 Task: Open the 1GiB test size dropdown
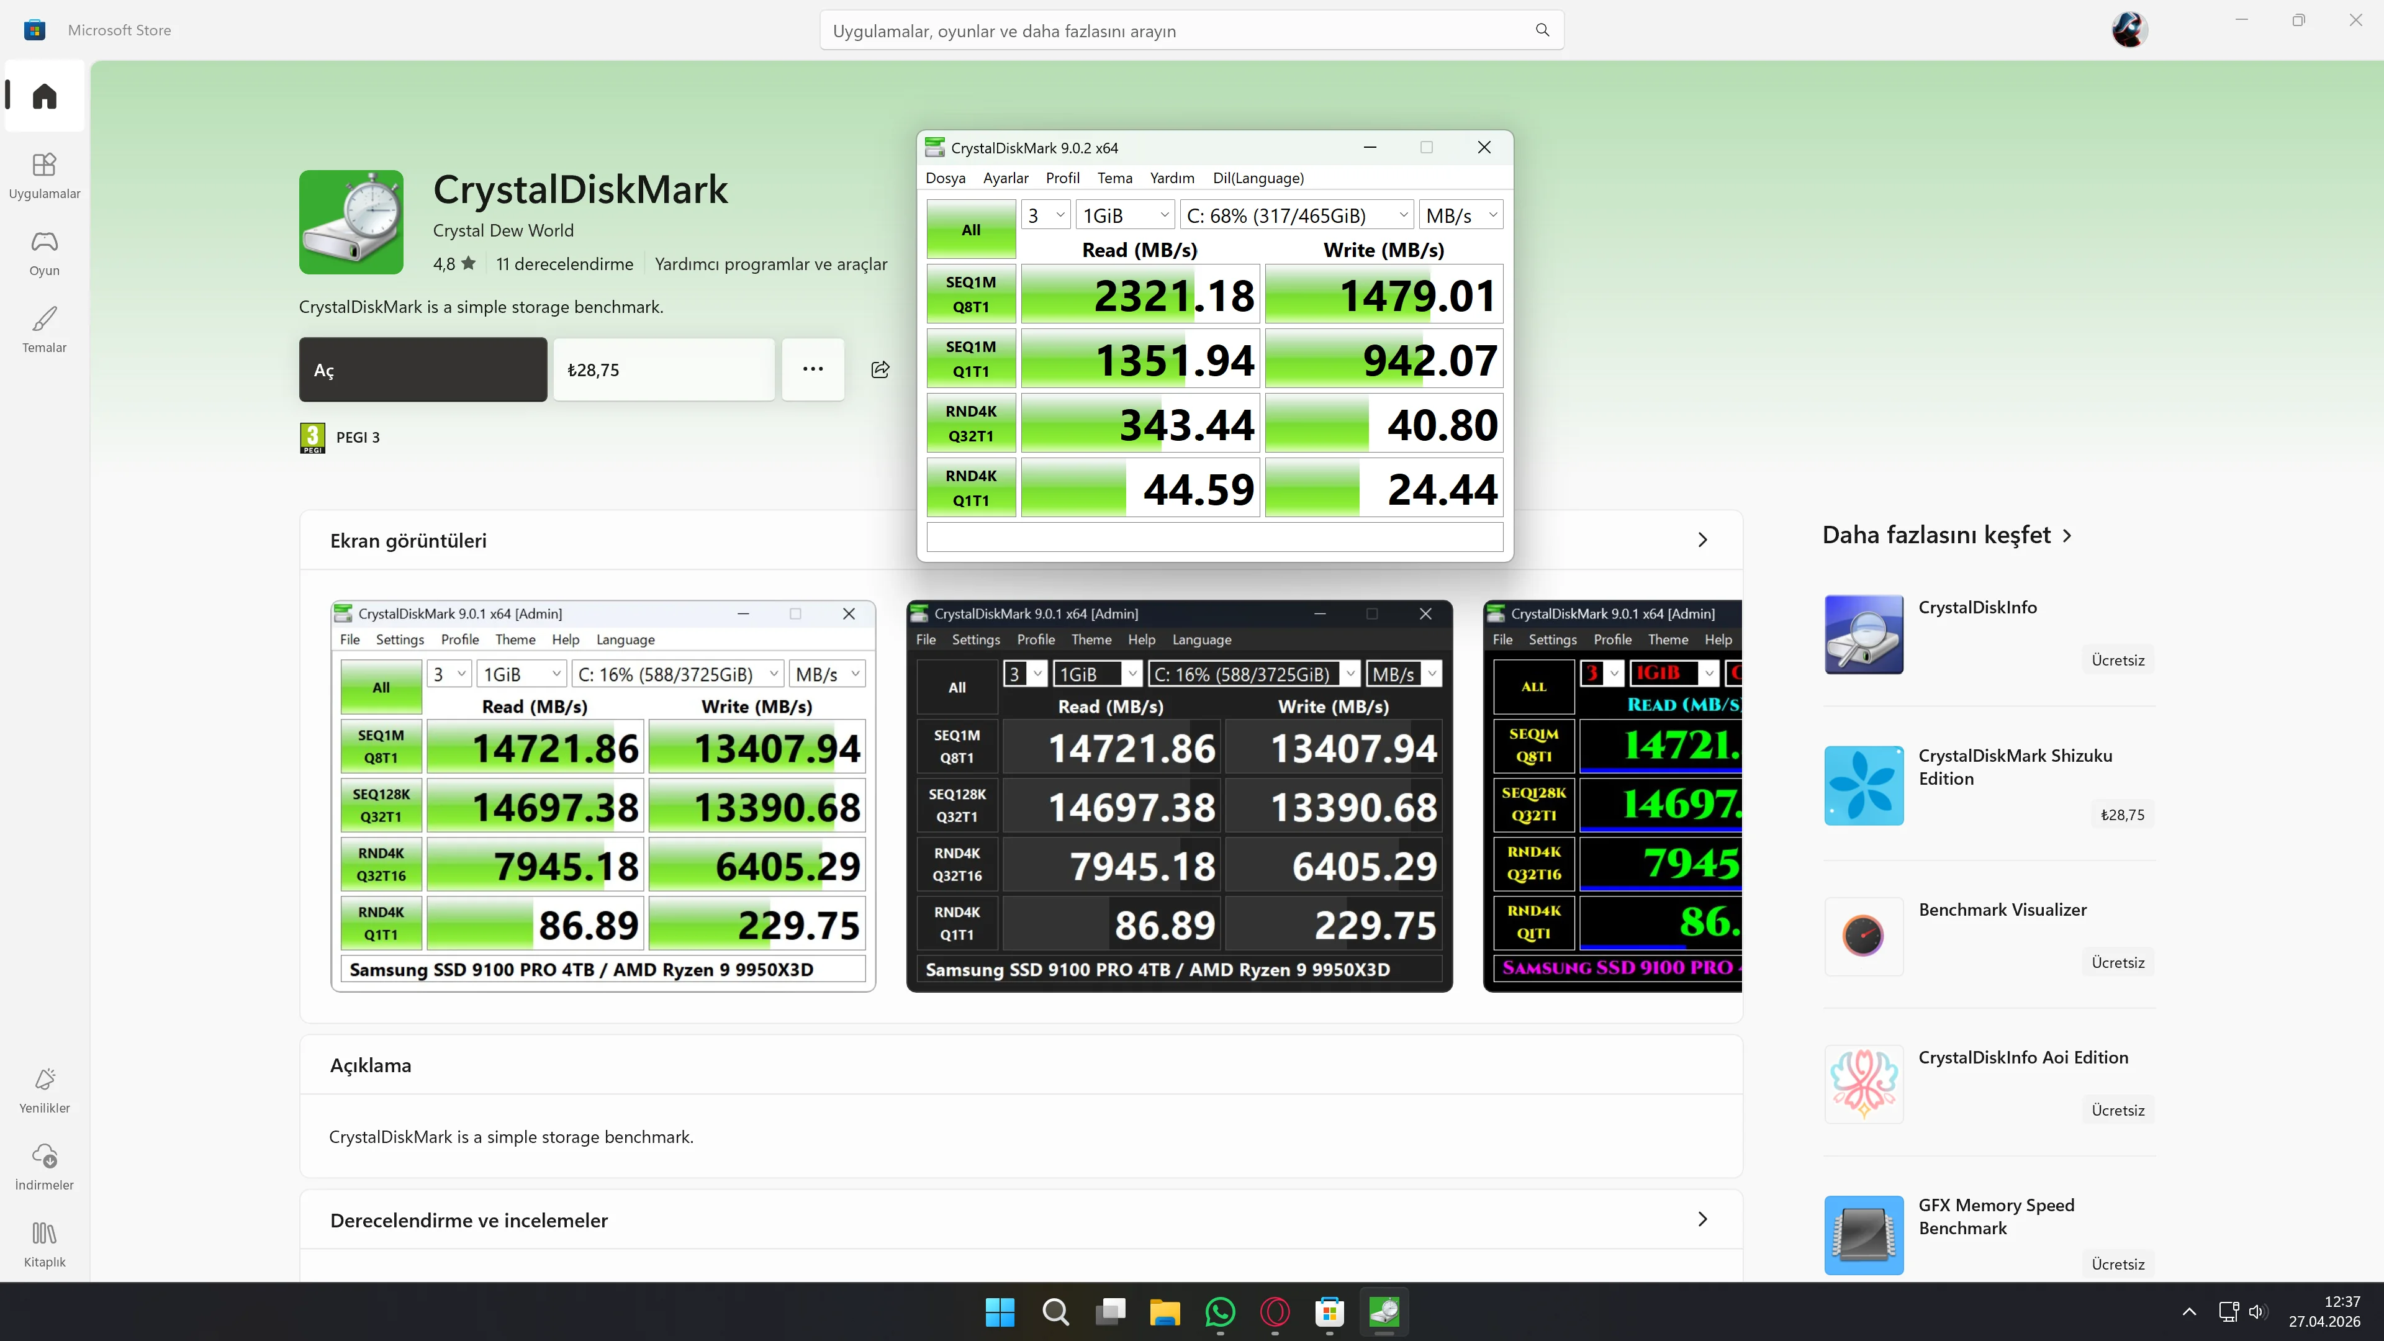[x=1124, y=215]
